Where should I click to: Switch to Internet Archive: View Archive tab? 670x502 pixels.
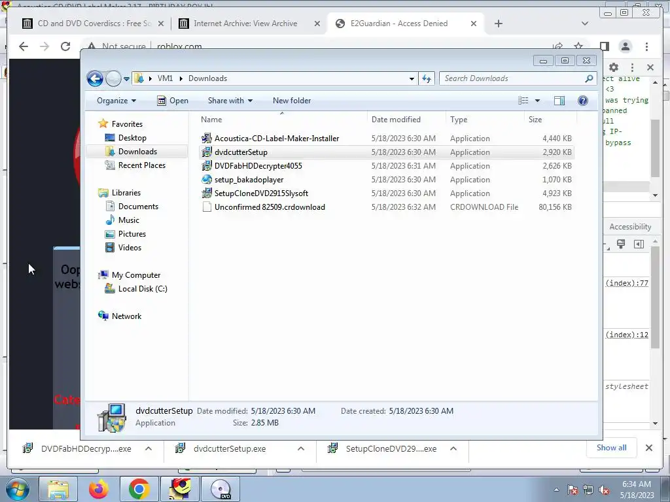(249, 24)
